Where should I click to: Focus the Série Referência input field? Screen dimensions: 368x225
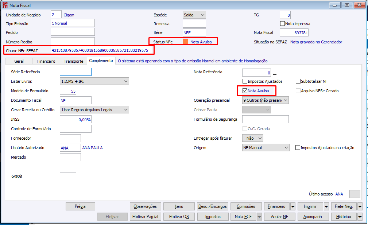coord(75,72)
